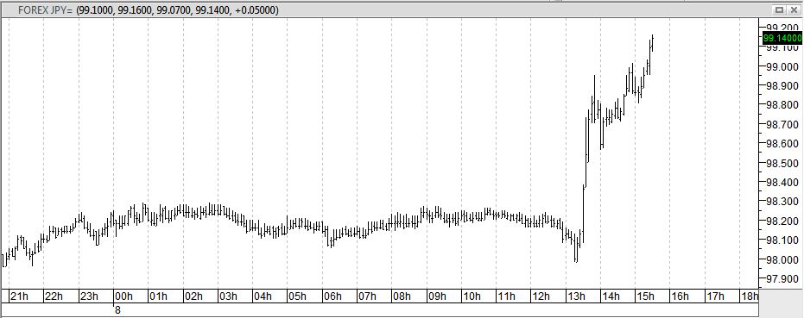This screenshot has width=804, height=318.
Task: Select the day 8 date marker
Action: [x=117, y=309]
